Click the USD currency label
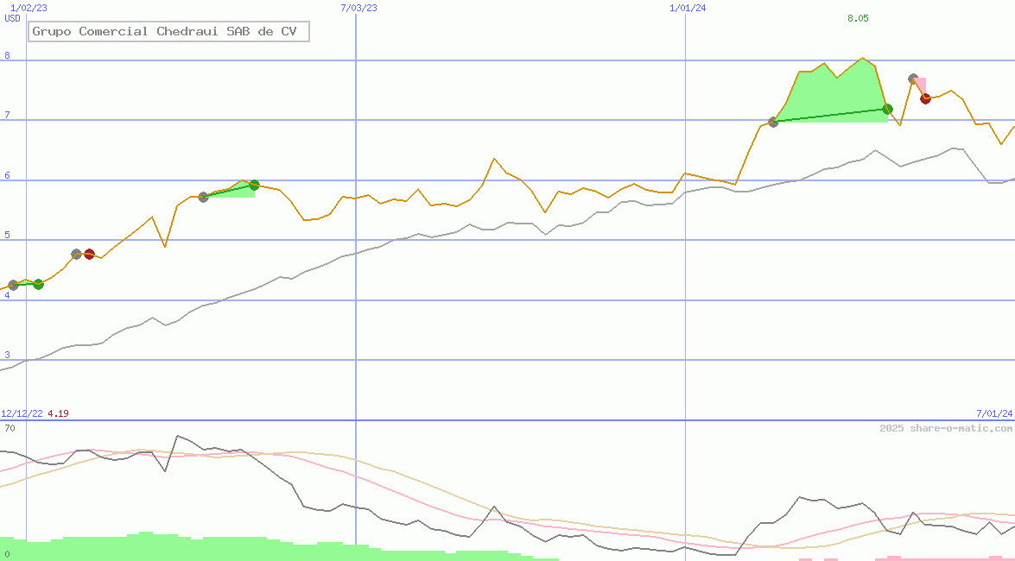The width and height of the screenshot is (1015, 561). click(x=13, y=18)
